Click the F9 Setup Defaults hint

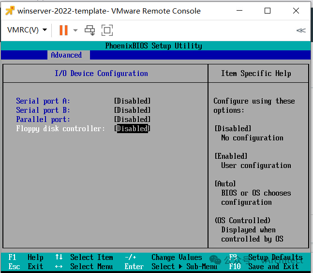click(266, 257)
